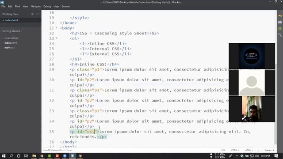283x159 pixels.
Task: Click the h4 'Inline CSS:' text on line 28
Action: pos(93,64)
